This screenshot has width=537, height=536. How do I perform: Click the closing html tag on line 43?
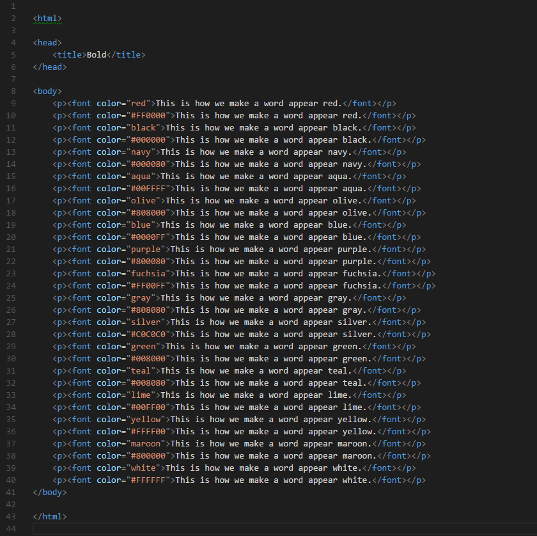(x=50, y=517)
